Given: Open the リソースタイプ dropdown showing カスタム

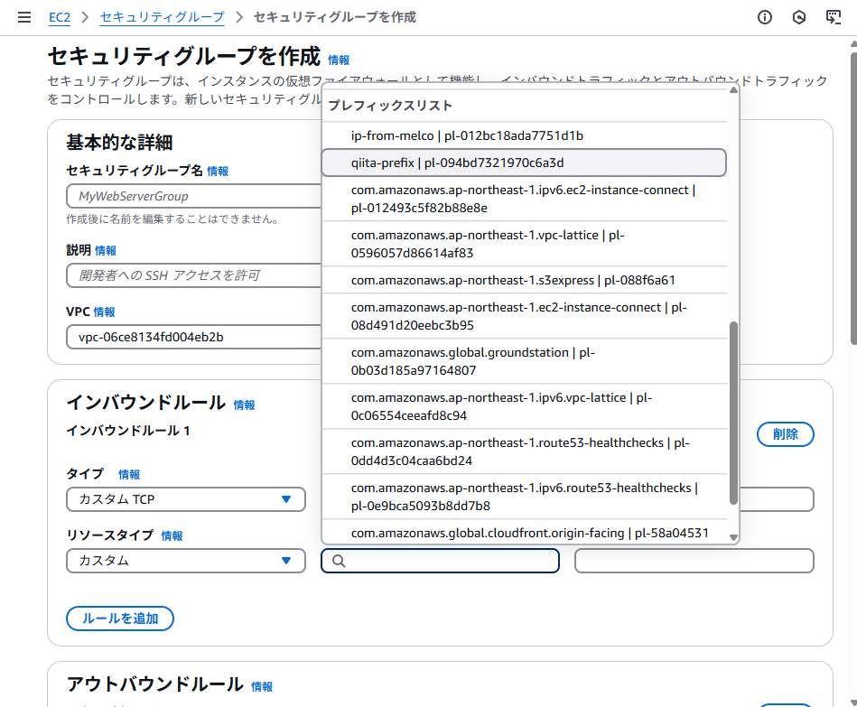Looking at the screenshot, I should tap(186, 561).
